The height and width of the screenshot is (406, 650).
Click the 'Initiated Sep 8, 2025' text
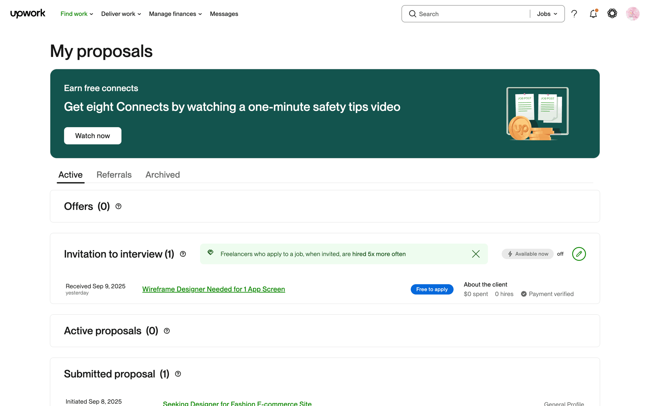93,402
